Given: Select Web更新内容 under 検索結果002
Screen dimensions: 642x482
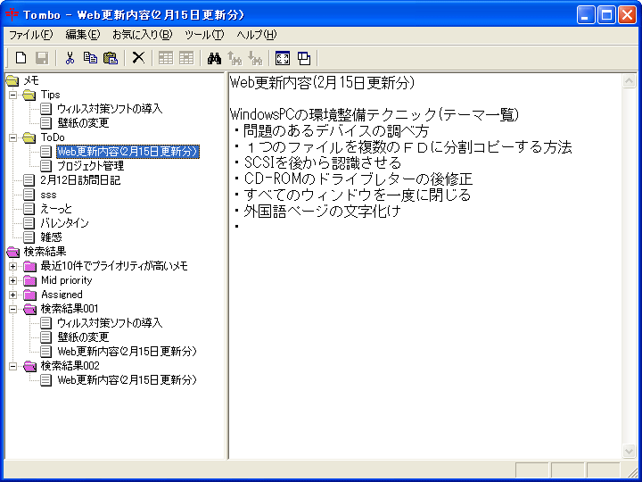Looking at the screenshot, I should pos(127,380).
